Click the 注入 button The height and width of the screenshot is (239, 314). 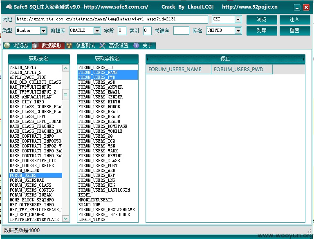tap(294, 20)
